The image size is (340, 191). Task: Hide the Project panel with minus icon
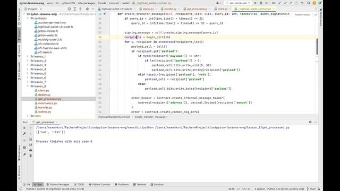tap(93, 9)
